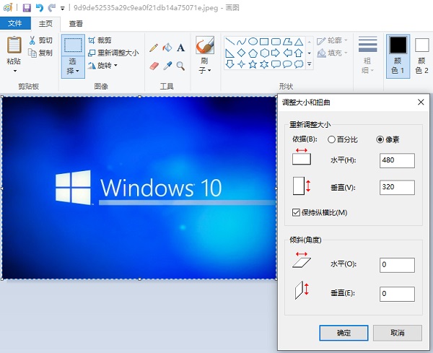Select the 像素 radio button
Viewport: 433px width, 353px height.
pos(380,139)
